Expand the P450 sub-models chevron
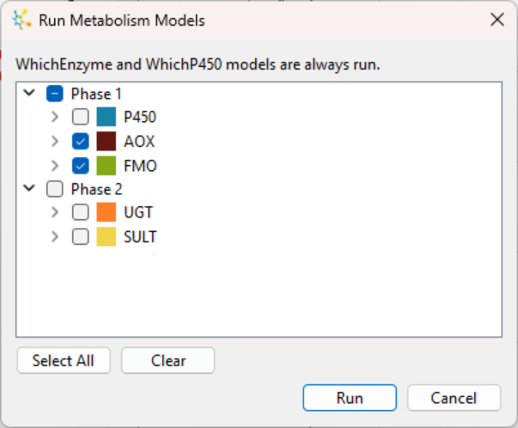This screenshot has height=428, width=518. click(x=55, y=117)
